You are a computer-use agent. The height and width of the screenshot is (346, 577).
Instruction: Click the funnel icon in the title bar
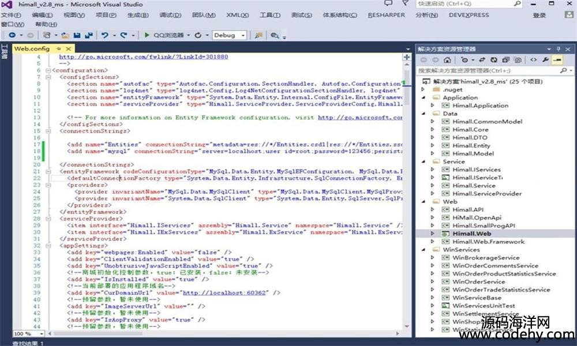[405, 3]
